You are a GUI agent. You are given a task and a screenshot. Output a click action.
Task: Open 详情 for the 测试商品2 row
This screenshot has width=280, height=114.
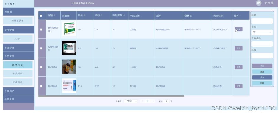(238, 86)
